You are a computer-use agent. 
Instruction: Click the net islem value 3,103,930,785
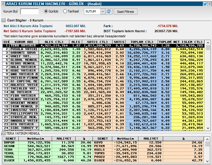tap(189, 46)
